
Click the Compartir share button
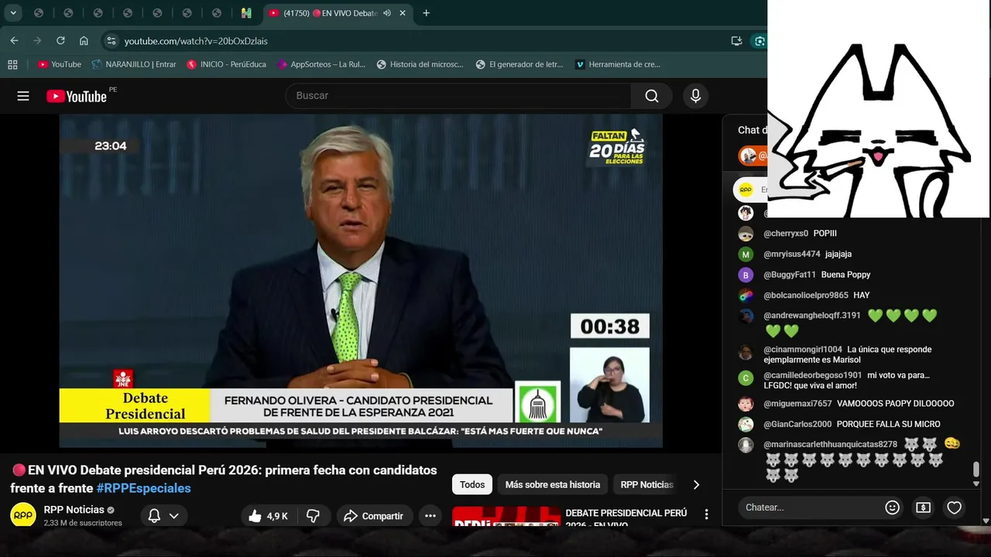374,516
